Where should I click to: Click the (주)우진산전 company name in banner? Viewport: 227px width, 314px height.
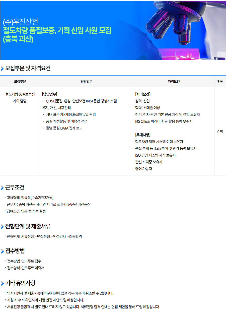coord(20,22)
